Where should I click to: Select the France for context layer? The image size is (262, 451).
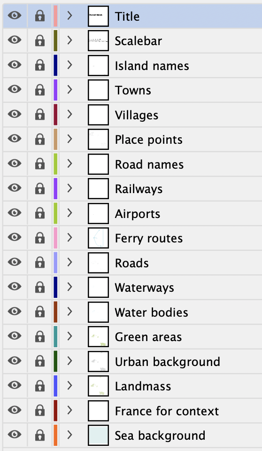(x=132, y=411)
